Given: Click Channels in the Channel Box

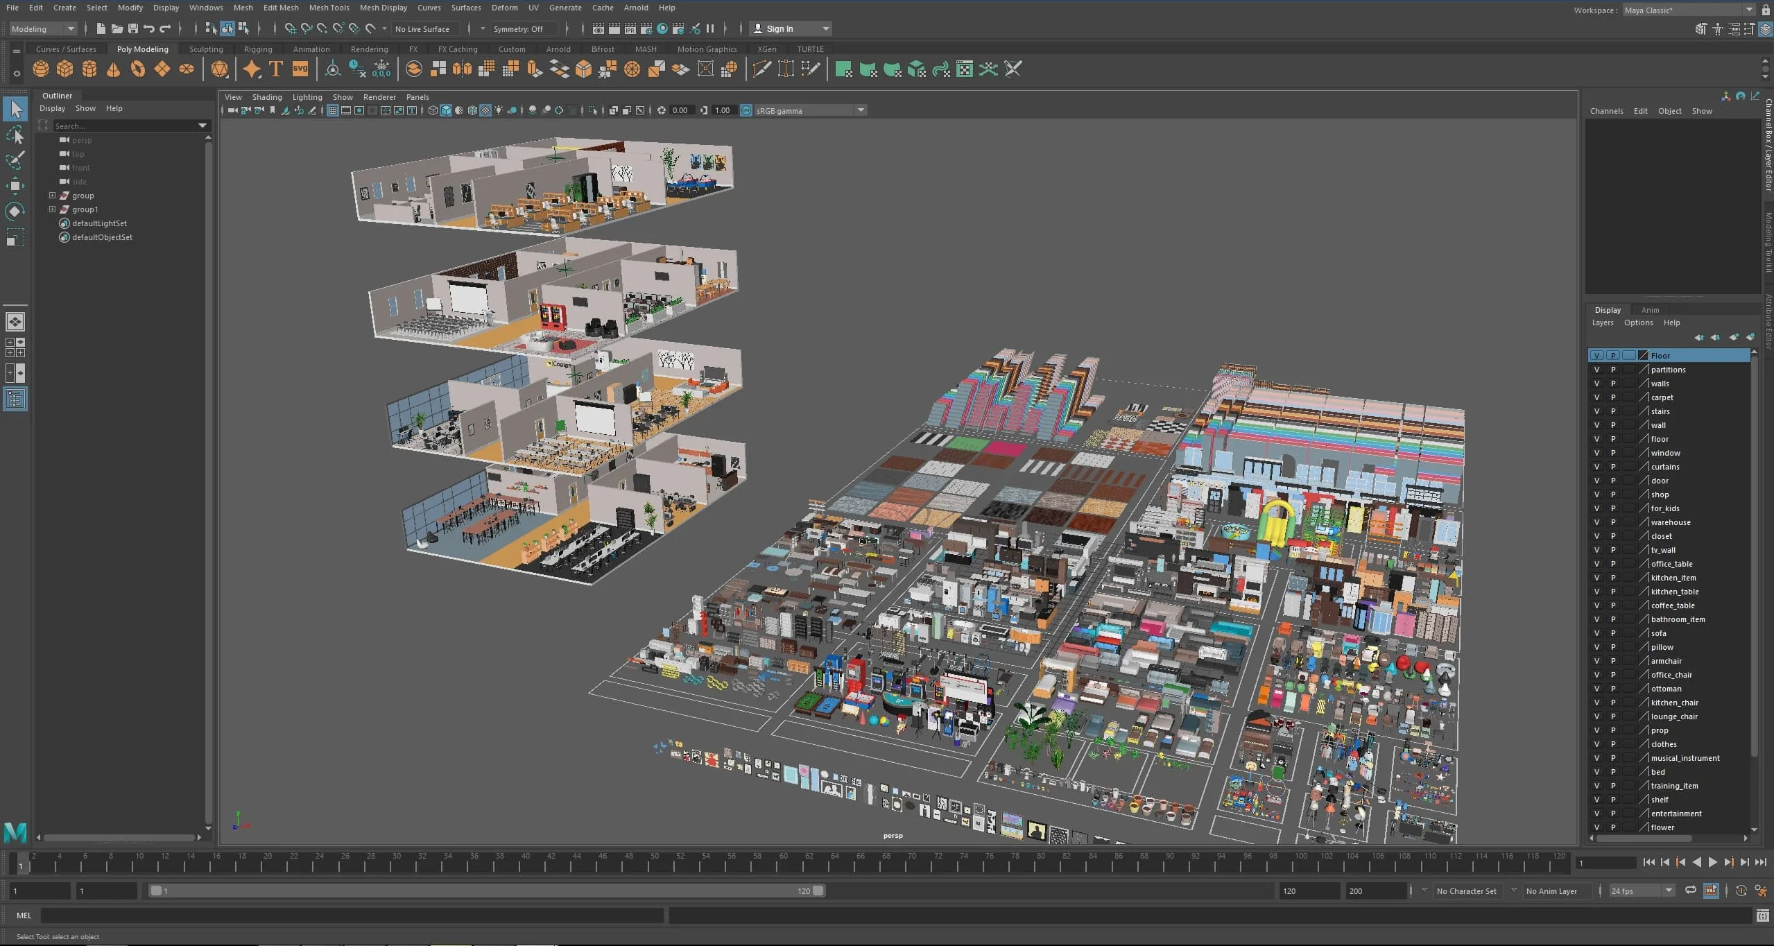Looking at the screenshot, I should click(1606, 111).
